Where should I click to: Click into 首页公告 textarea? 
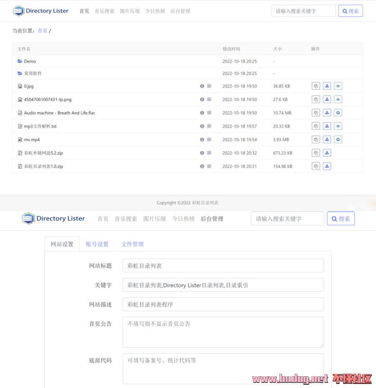223,332
